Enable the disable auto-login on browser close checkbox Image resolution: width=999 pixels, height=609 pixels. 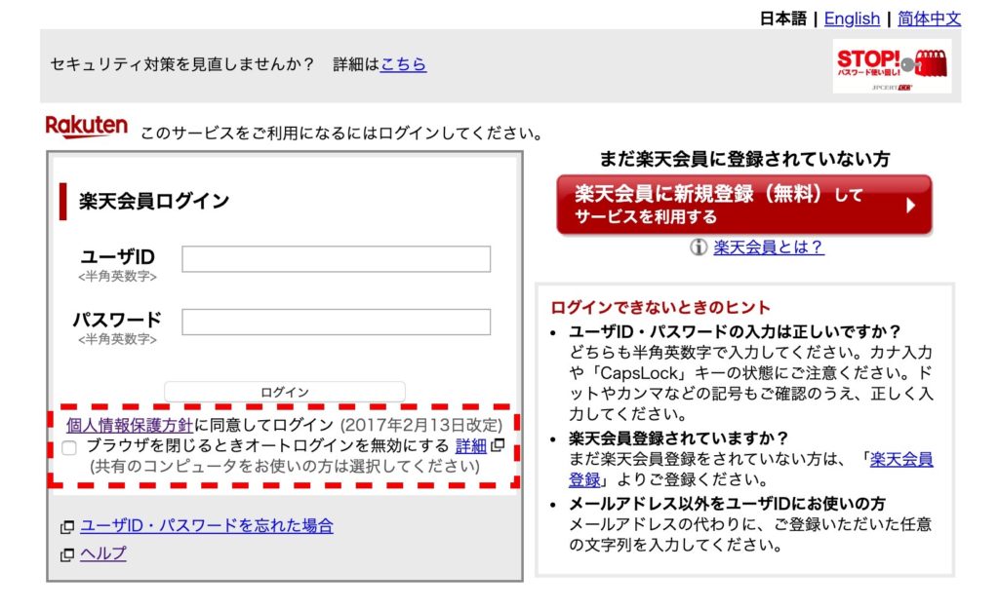coord(69,447)
